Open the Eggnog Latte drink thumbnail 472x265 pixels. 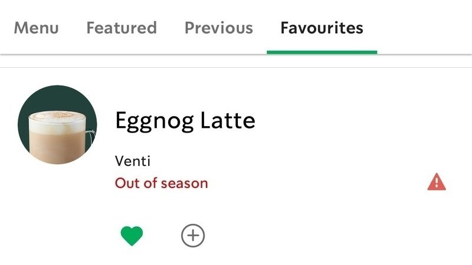point(57,125)
